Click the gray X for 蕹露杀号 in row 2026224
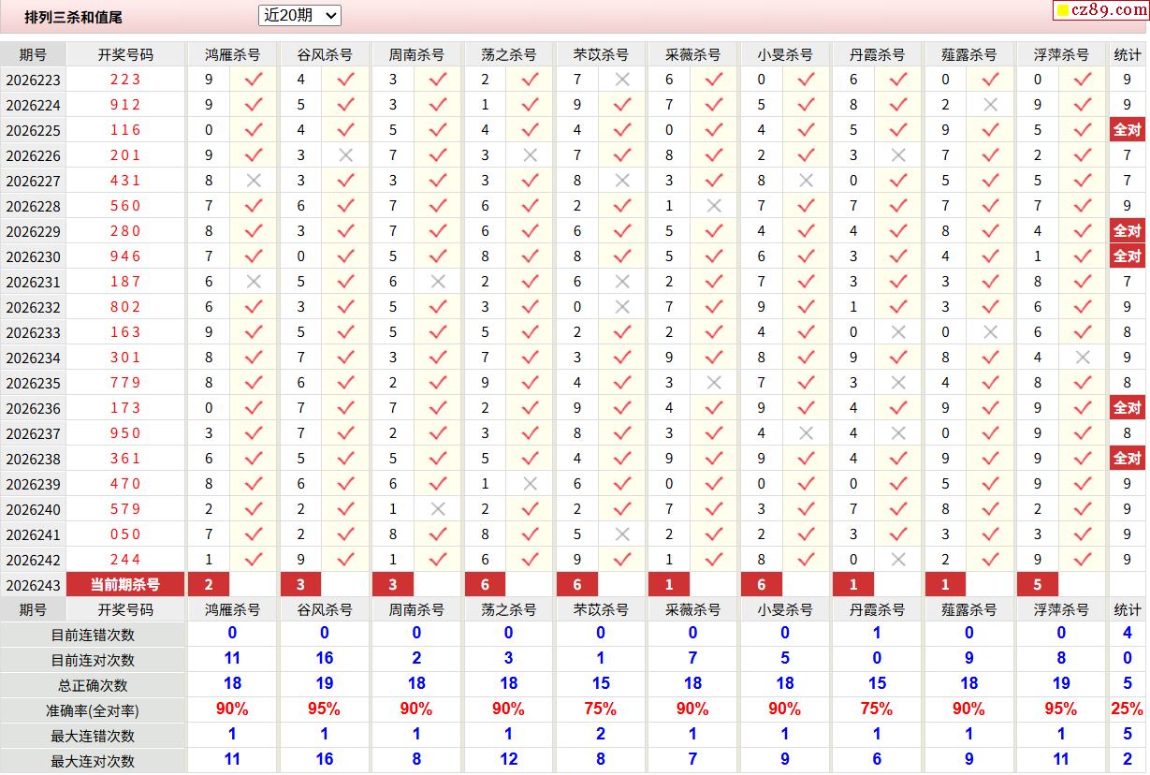The image size is (1150, 775). 991,105
